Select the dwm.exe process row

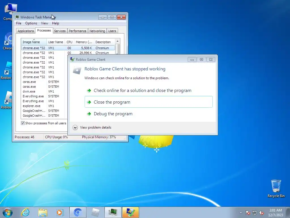44,91
